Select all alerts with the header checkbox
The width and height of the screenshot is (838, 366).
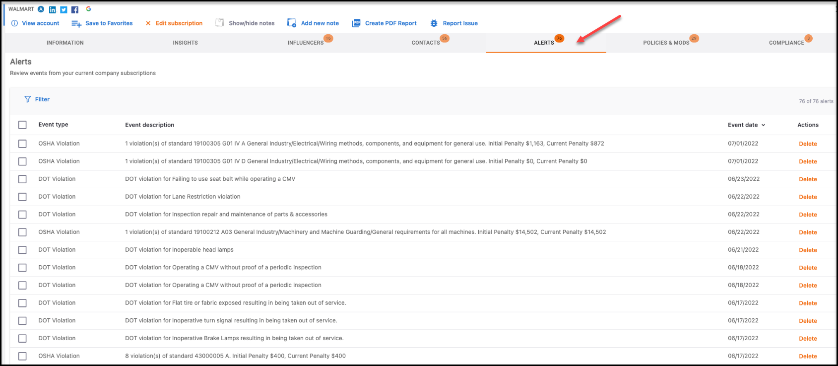[x=22, y=125]
